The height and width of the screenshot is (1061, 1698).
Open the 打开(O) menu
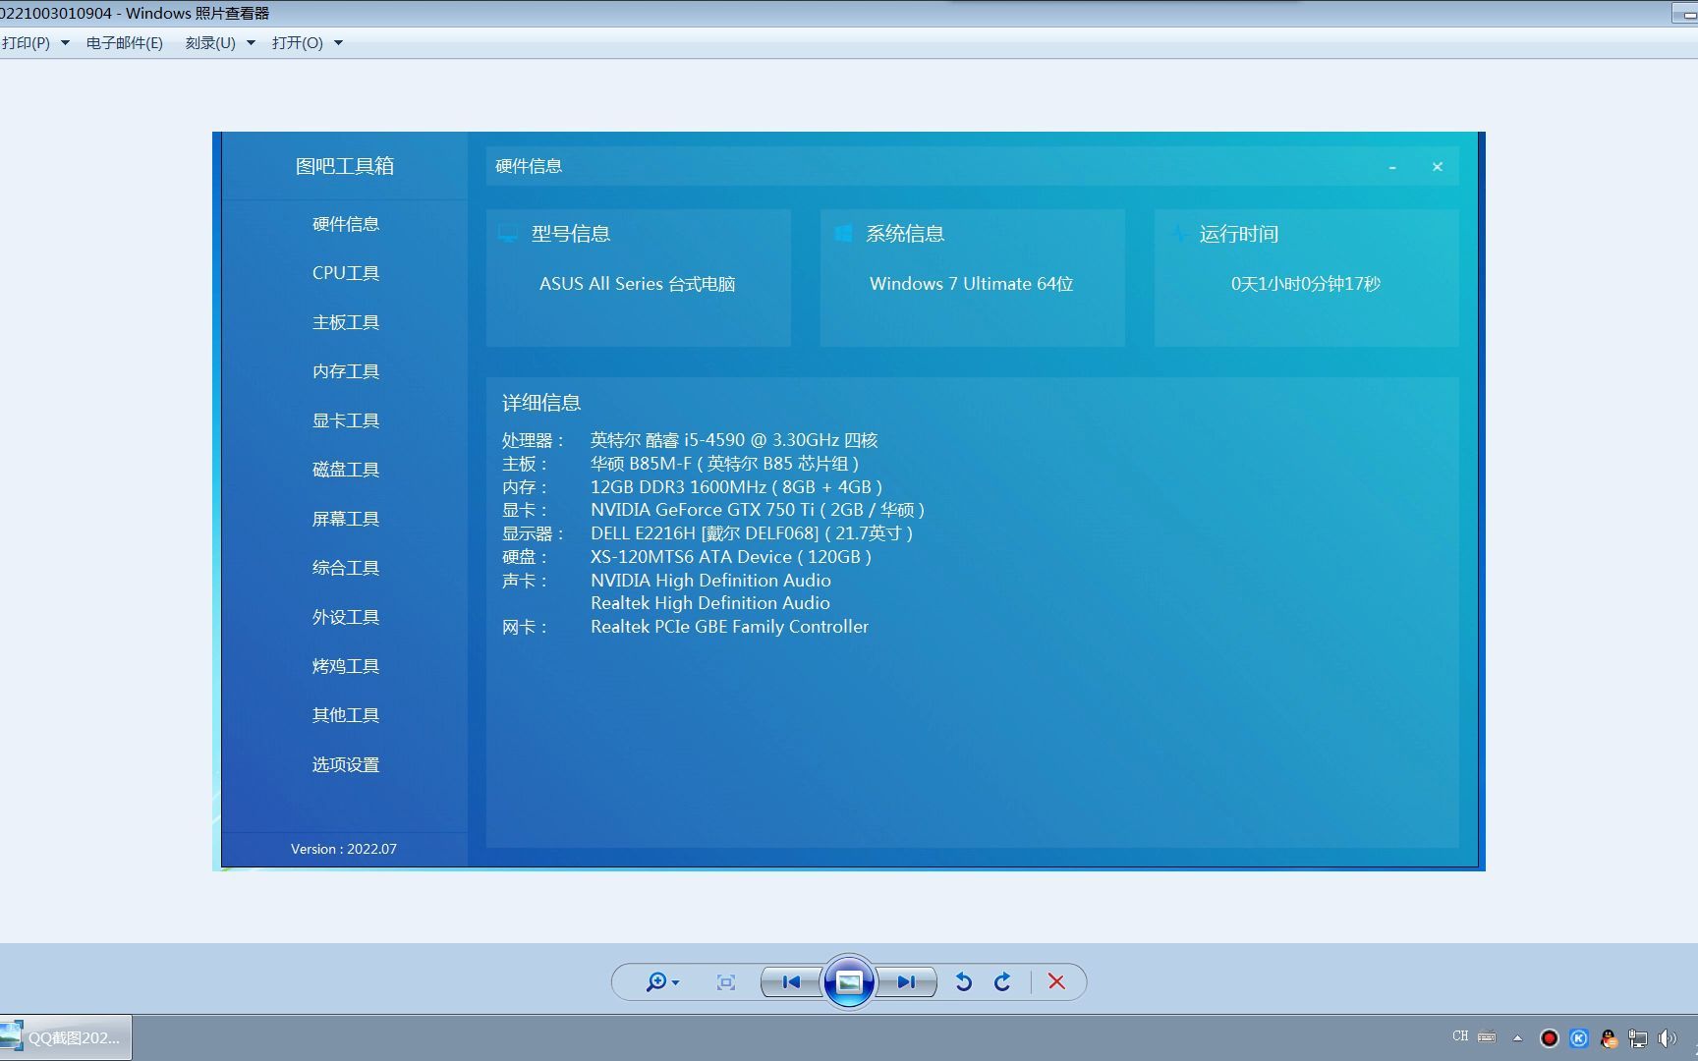(298, 42)
